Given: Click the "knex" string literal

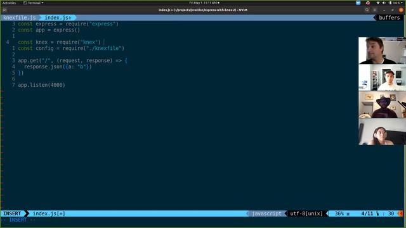Looking at the screenshot, I should tap(89, 42).
